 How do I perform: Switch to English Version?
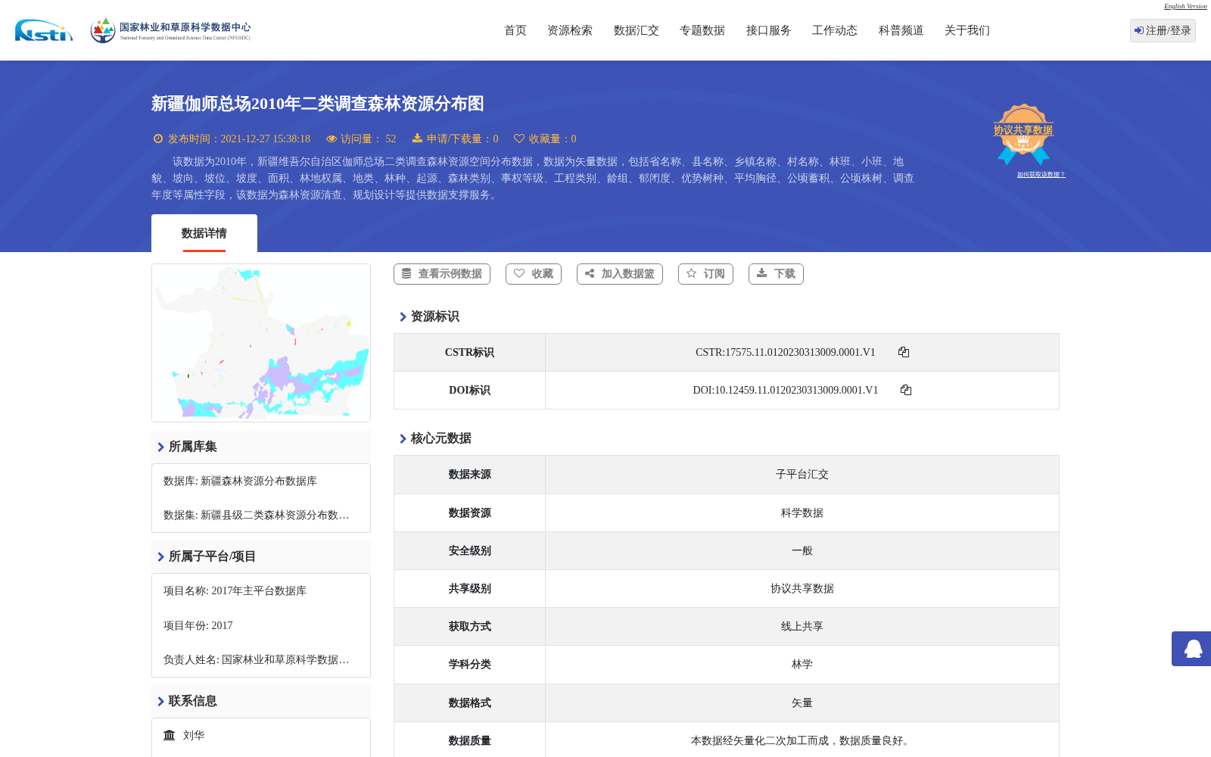pos(1185,6)
